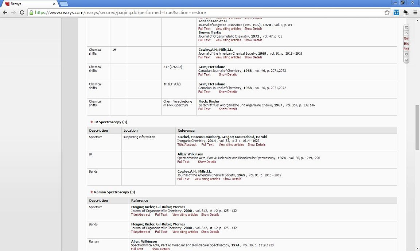Open the blue butterfly extension icon
The width and height of the screenshot is (420, 251).
[396, 12]
